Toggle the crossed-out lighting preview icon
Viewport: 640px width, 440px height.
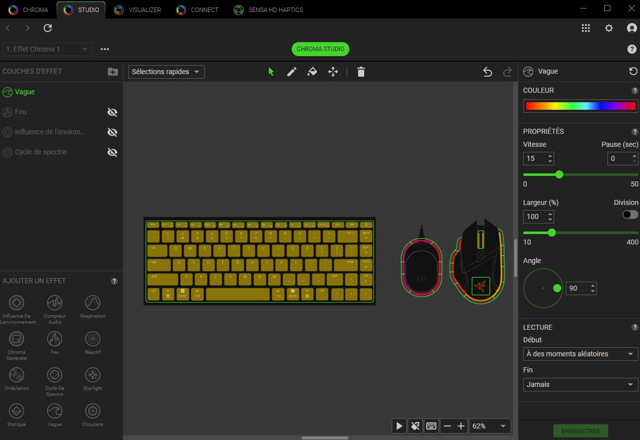[415, 426]
